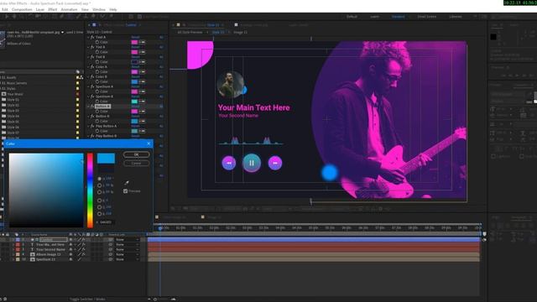Screen dimensions: 537x302
Task: Click the hex color input field
Action: click(x=107, y=222)
